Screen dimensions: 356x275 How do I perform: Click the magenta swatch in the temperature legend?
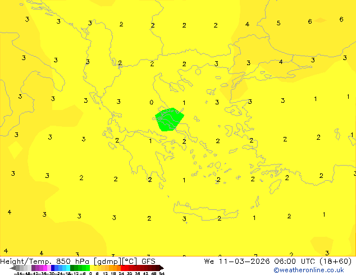(x=38, y=268)
